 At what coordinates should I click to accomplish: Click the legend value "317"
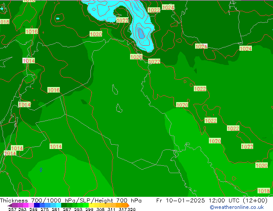[x=123, y=209]
